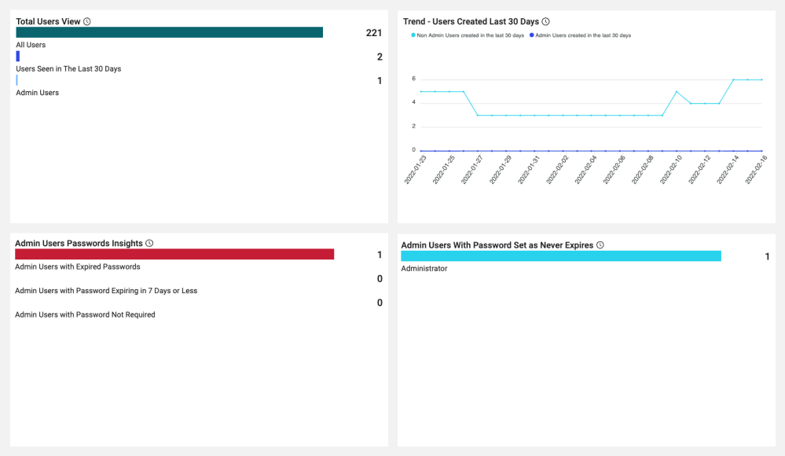The image size is (785, 456).
Task: Click clock icon beside Admin Users Passwords Insights
Action: (149, 243)
